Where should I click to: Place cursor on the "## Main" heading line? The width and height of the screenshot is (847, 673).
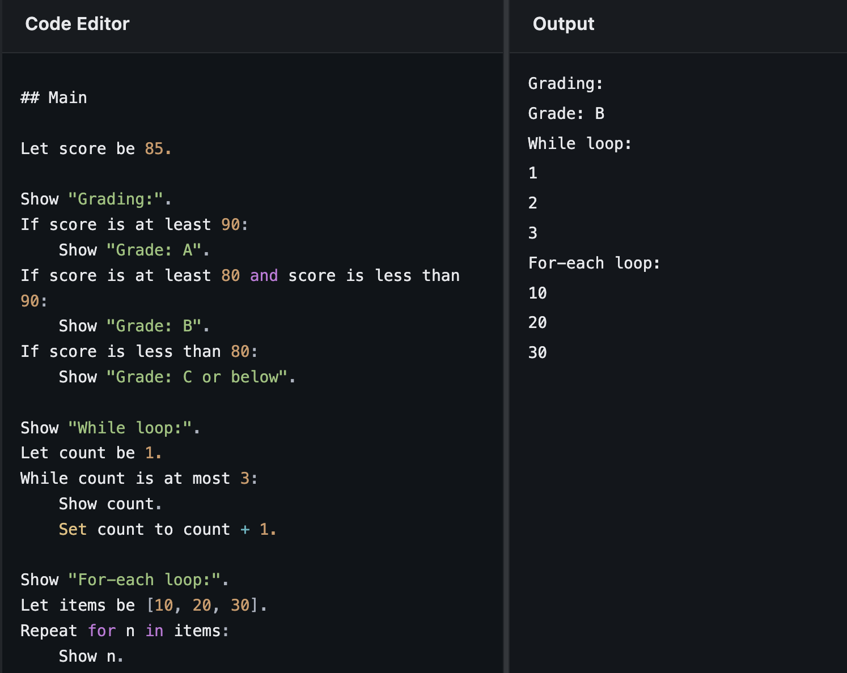point(54,97)
